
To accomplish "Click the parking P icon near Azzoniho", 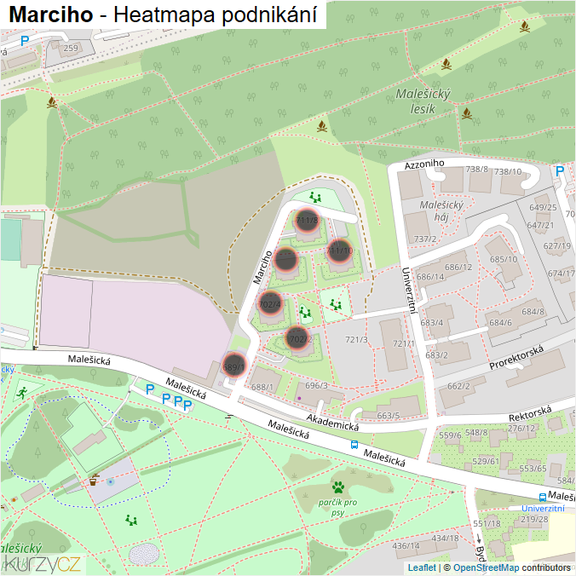I will pos(560,171).
